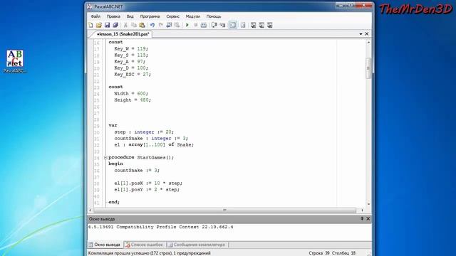Click the Copy icon in toolbar
The height and width of the screenshot is (256, 456).
[x=134, y=25]
